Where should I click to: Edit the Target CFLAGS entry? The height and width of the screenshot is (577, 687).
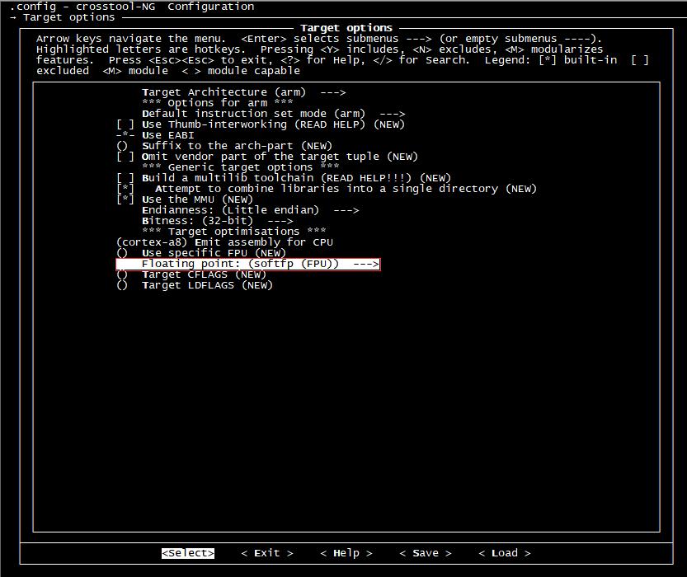[x=191, y=274]
